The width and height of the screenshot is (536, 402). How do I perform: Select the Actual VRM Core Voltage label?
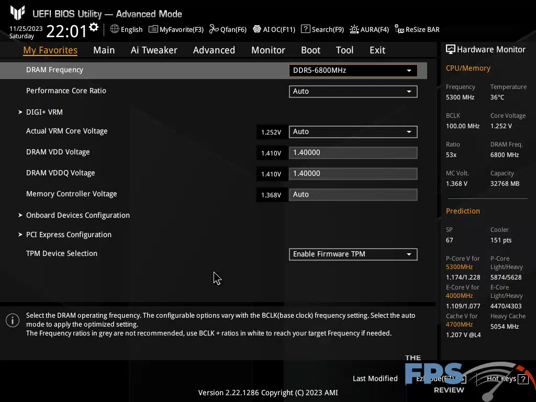point(66,131)
